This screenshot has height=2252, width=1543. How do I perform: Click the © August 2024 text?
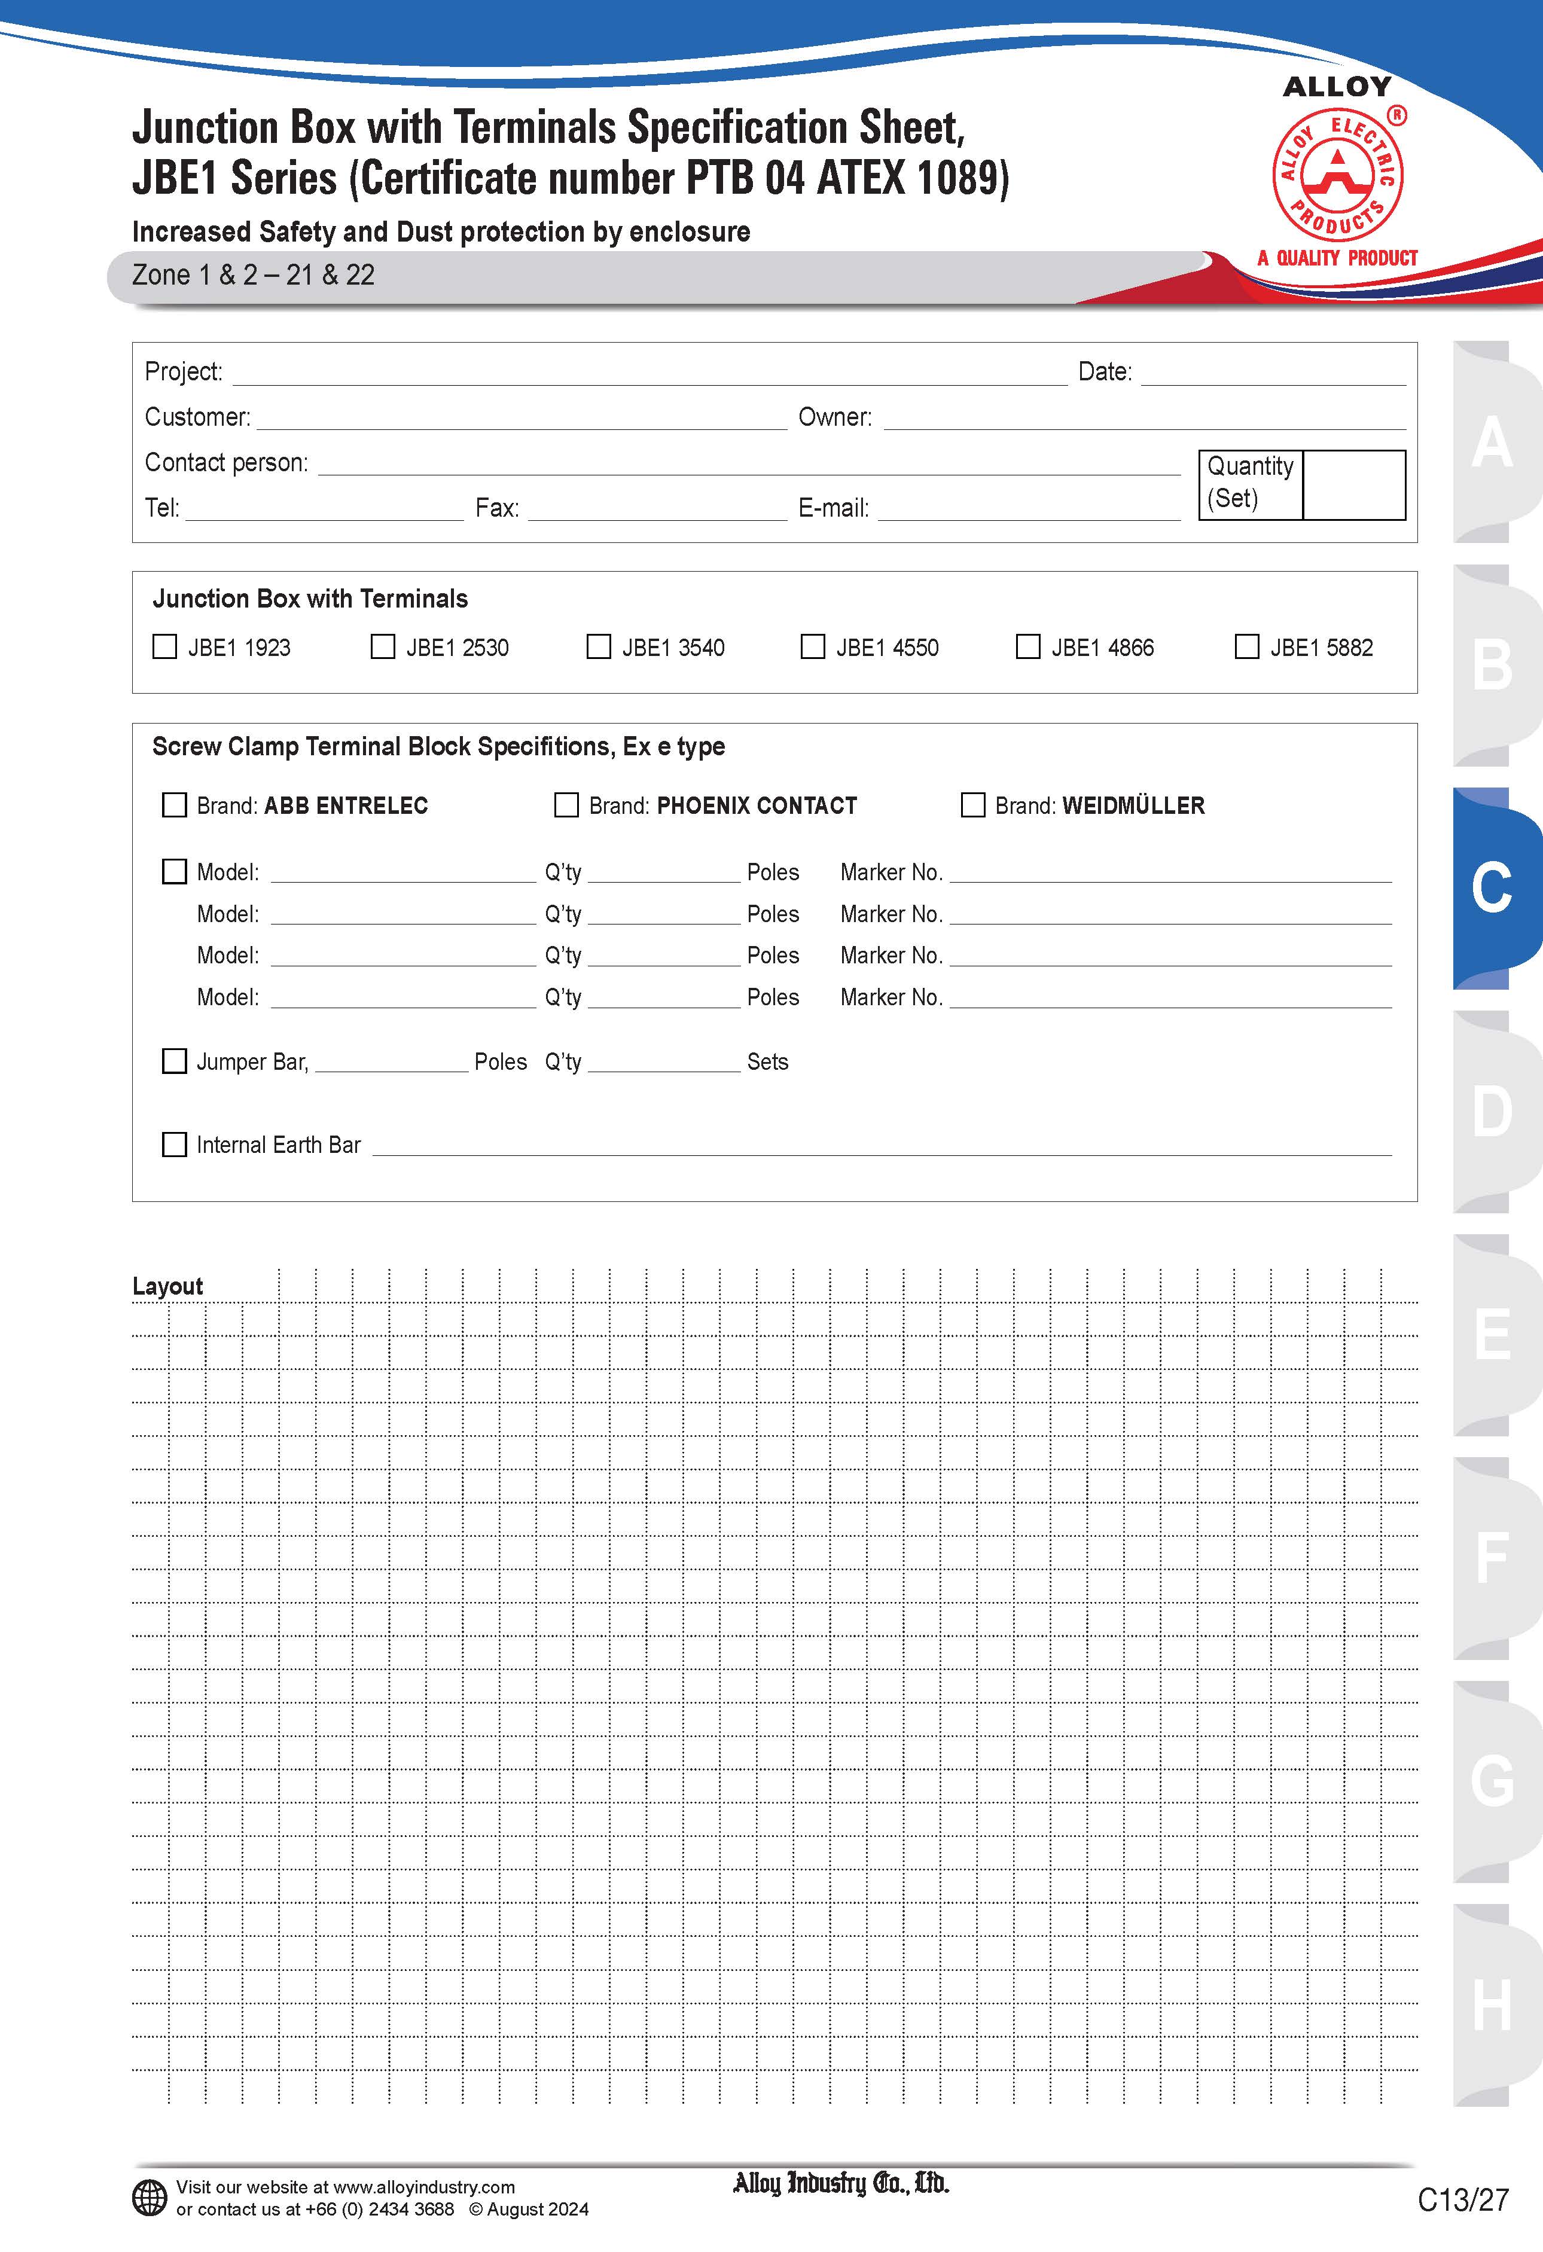click(x=529, y=2210)
